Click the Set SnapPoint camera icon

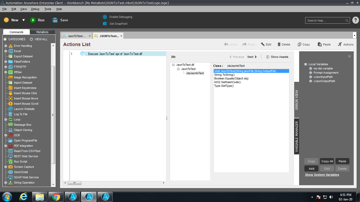(x=105, y=24)
